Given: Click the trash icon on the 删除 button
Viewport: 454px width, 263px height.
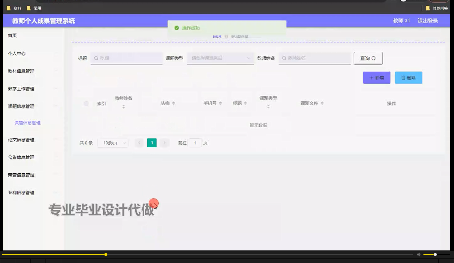Looking at the screenshot, I should point(403,77).
